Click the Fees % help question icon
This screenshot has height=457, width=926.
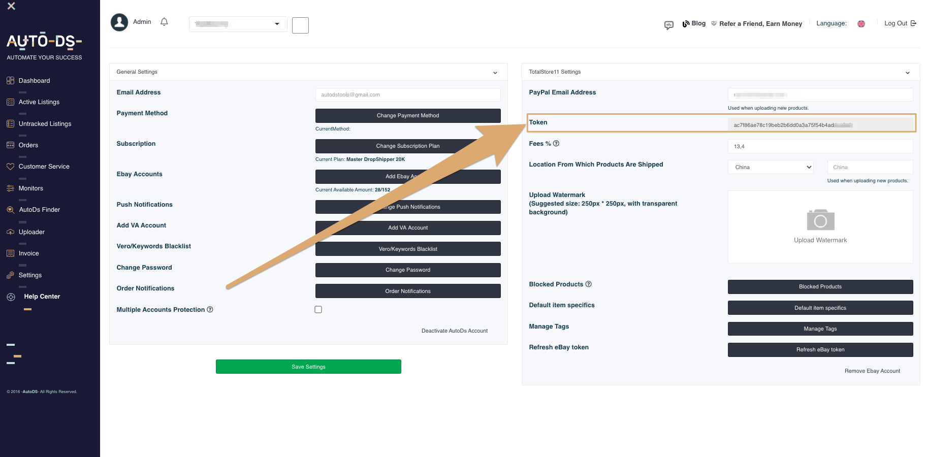pyautogui.click(x=556, y=143)
